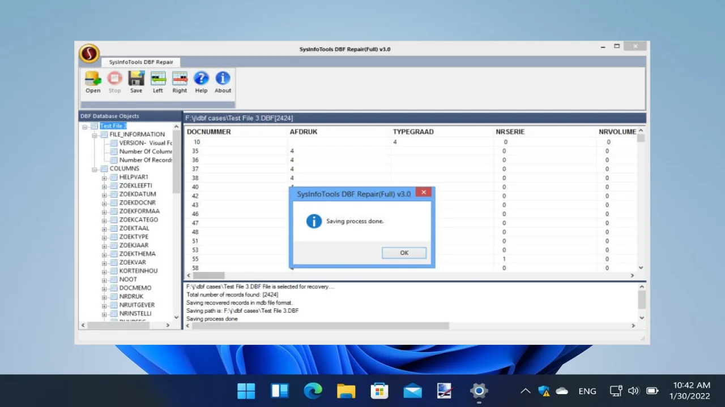The height and width of the screenshot is (407, 725).
Task: Click the About info icon
Action: tap(223, 79)
